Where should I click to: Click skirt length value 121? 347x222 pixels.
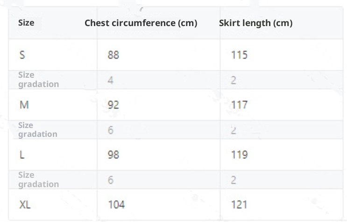tap(239, 204)
